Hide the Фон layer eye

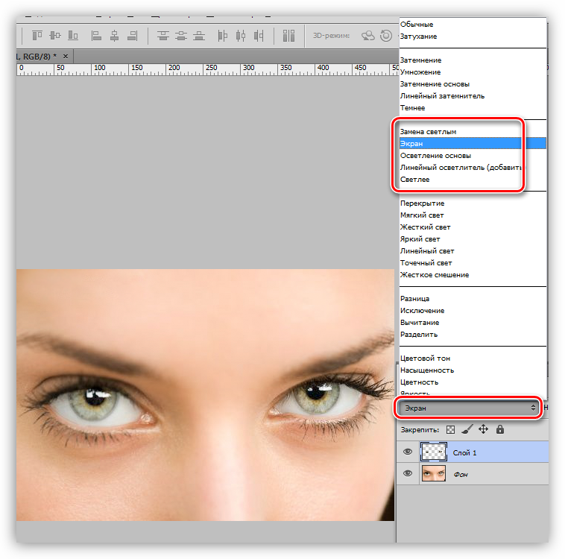[x=408, y=473]
